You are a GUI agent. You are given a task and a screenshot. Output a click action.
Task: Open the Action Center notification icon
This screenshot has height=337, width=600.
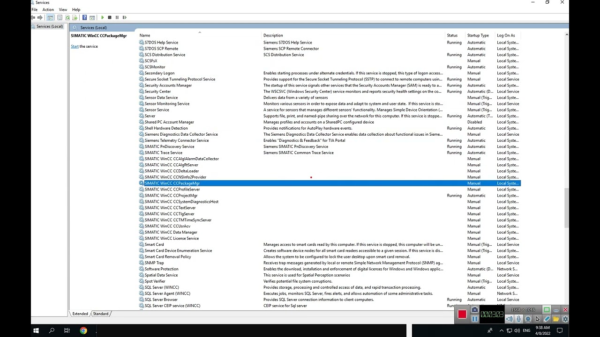coord(560,330)
